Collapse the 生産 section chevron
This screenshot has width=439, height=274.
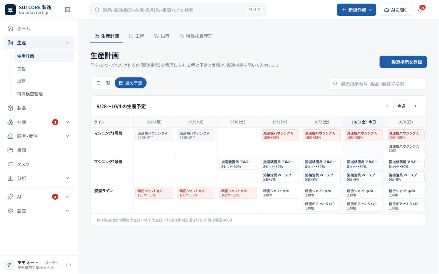67,43
